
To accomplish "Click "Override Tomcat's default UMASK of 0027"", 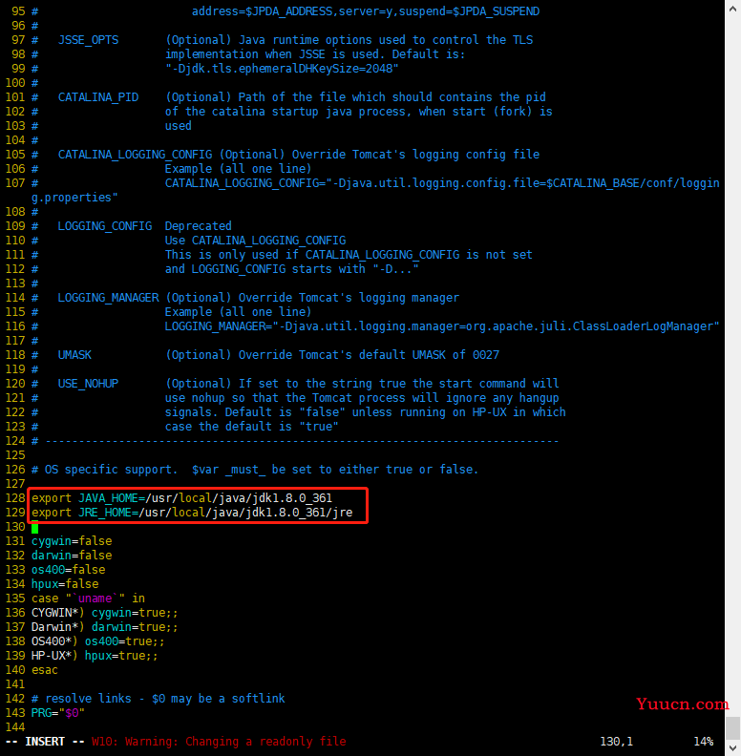I will tap(369, 355).
